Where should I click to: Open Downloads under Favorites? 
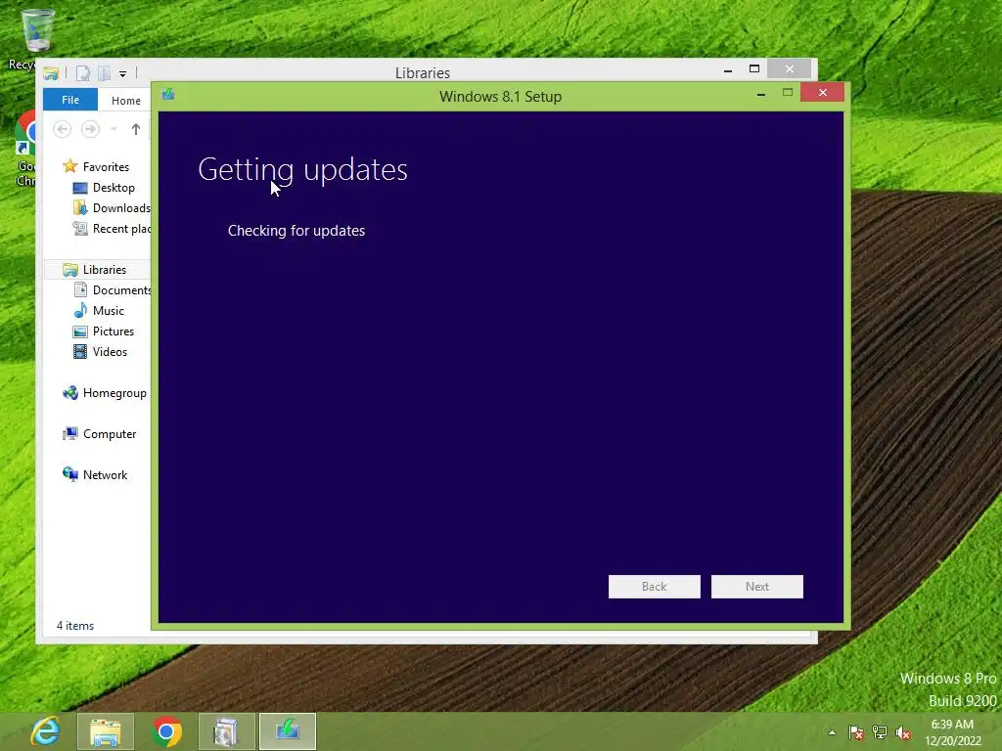click(112, 208)
